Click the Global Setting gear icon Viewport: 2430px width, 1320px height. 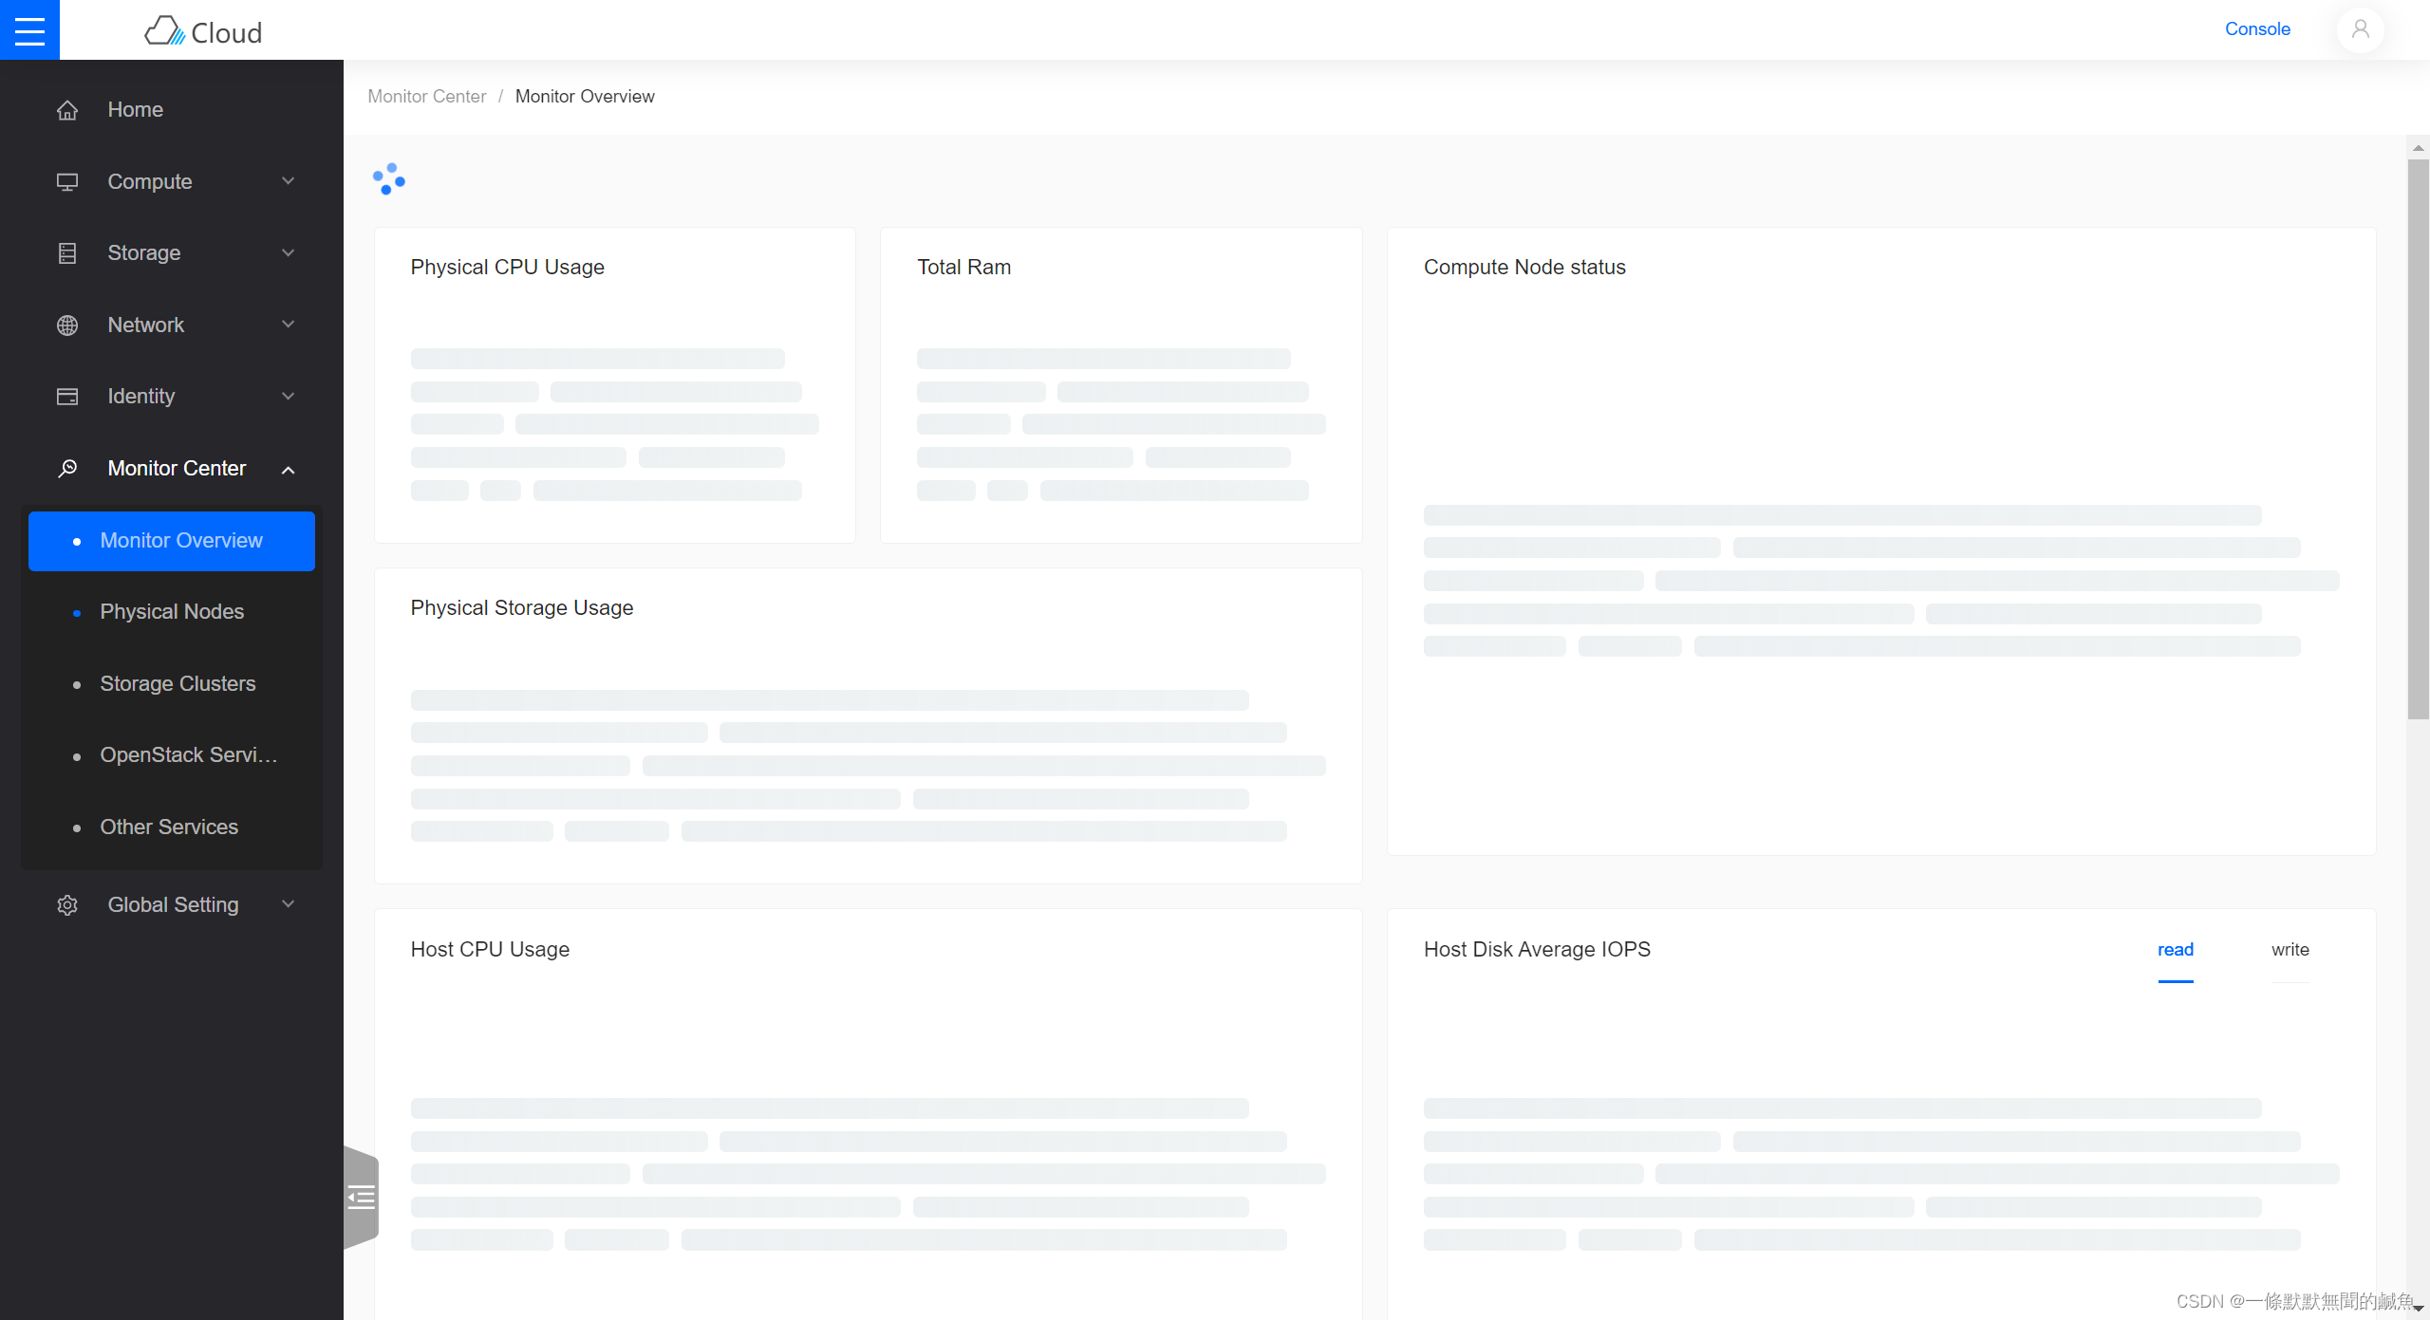click(67, 905)
